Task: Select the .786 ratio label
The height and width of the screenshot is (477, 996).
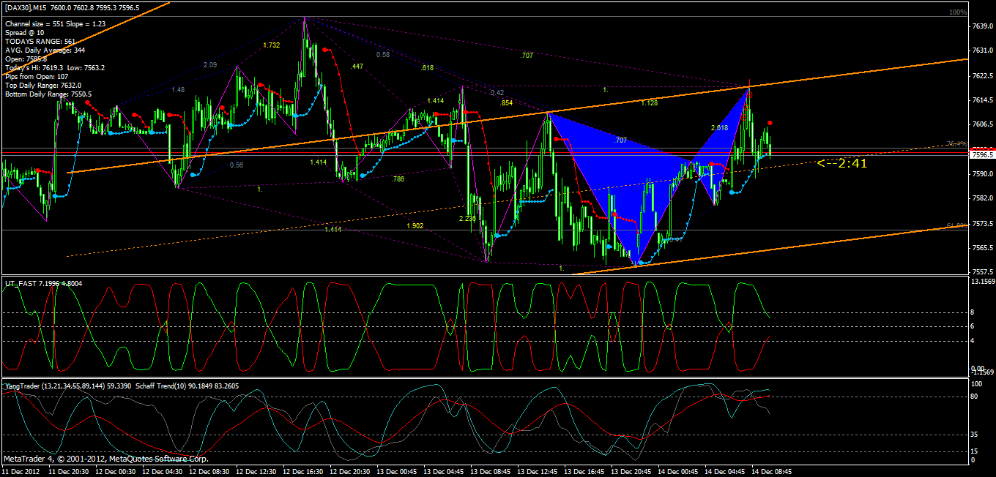Action: point(398,179)
